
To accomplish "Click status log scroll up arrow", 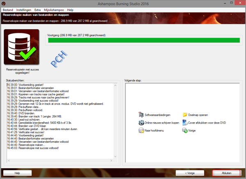I will point(115,86).
